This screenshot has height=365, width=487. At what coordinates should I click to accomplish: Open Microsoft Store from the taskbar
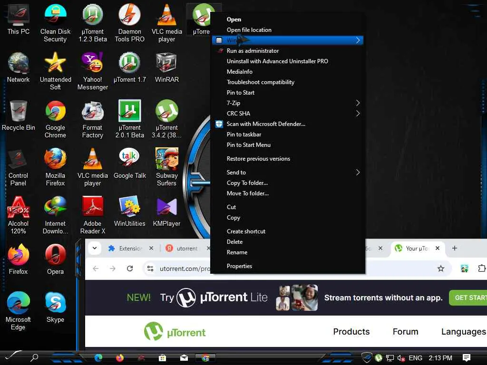163,358
